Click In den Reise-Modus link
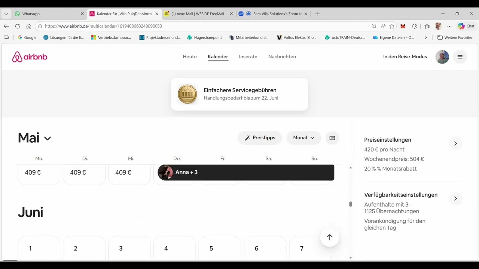 [405, 57]
